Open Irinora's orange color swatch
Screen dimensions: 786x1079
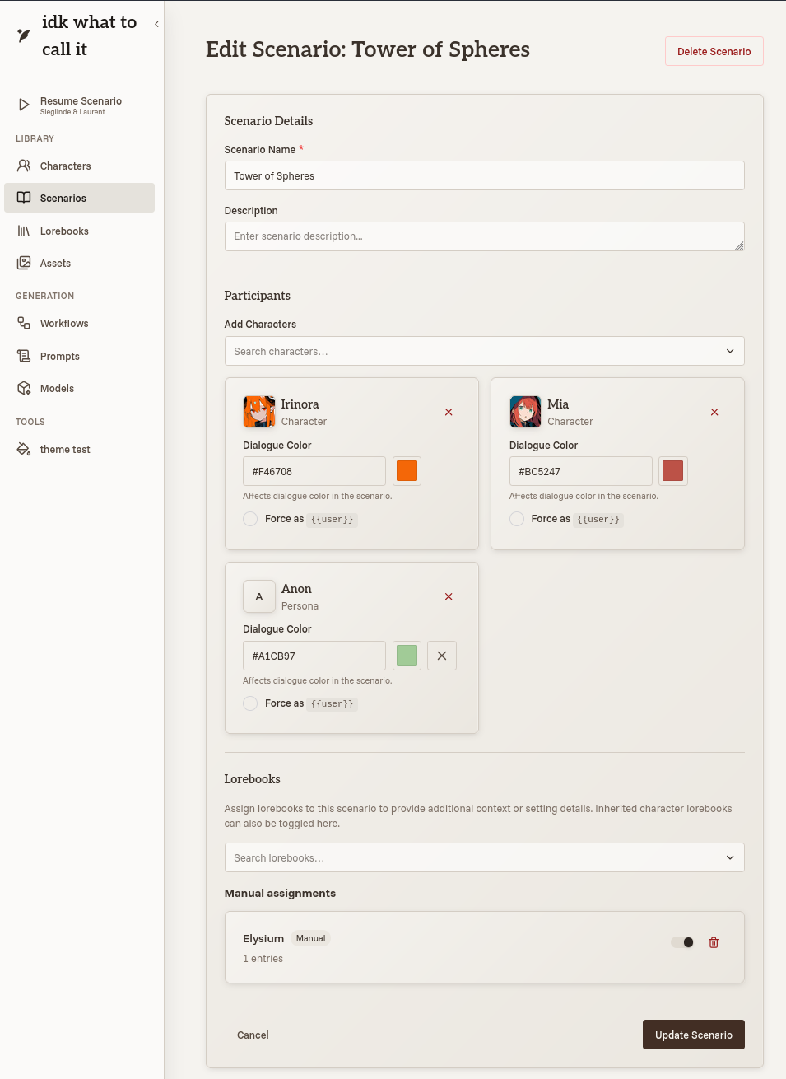[407, 471]
